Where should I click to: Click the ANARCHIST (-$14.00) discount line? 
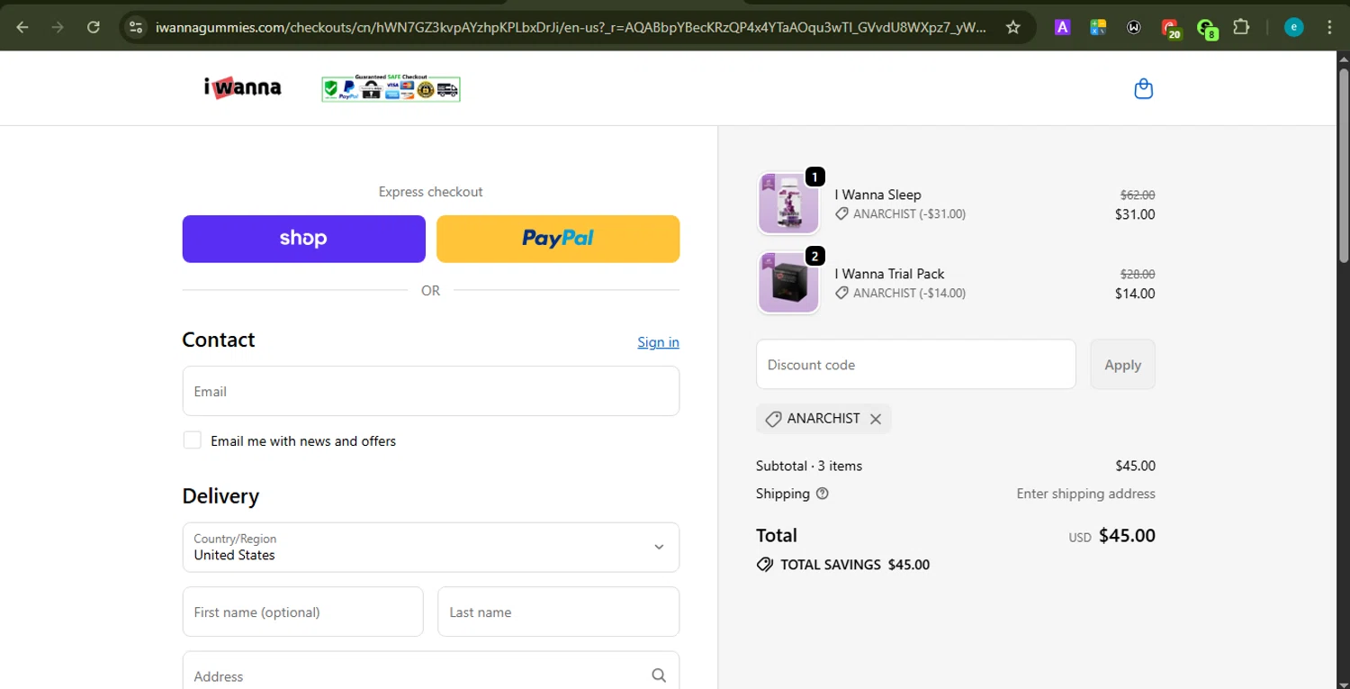point(900,294)
